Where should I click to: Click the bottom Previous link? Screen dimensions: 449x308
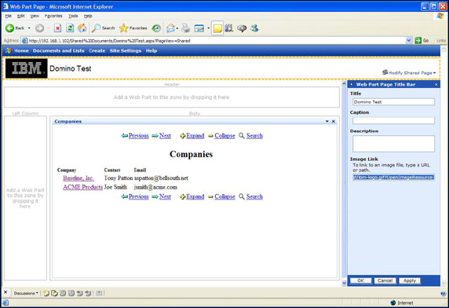click(139, 196)
